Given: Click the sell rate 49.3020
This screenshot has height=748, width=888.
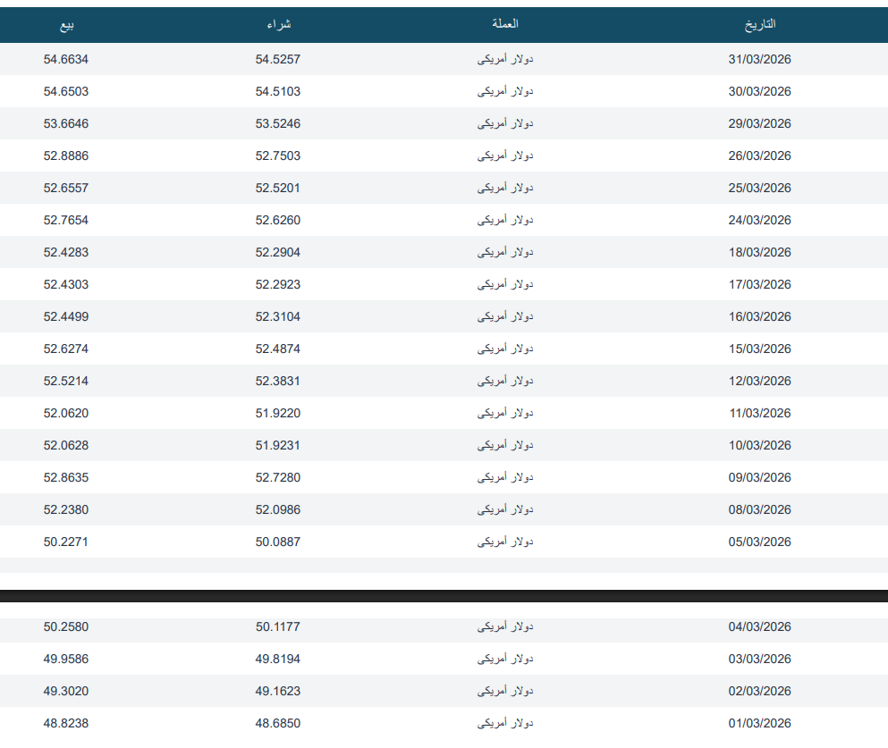Looking at the screenshot, I should click(x=66, y=691).
